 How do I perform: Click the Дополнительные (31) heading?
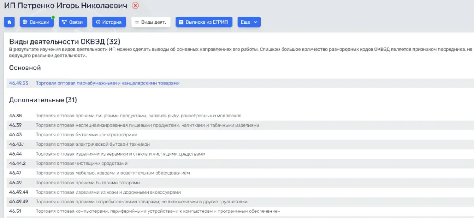(43, 100)
